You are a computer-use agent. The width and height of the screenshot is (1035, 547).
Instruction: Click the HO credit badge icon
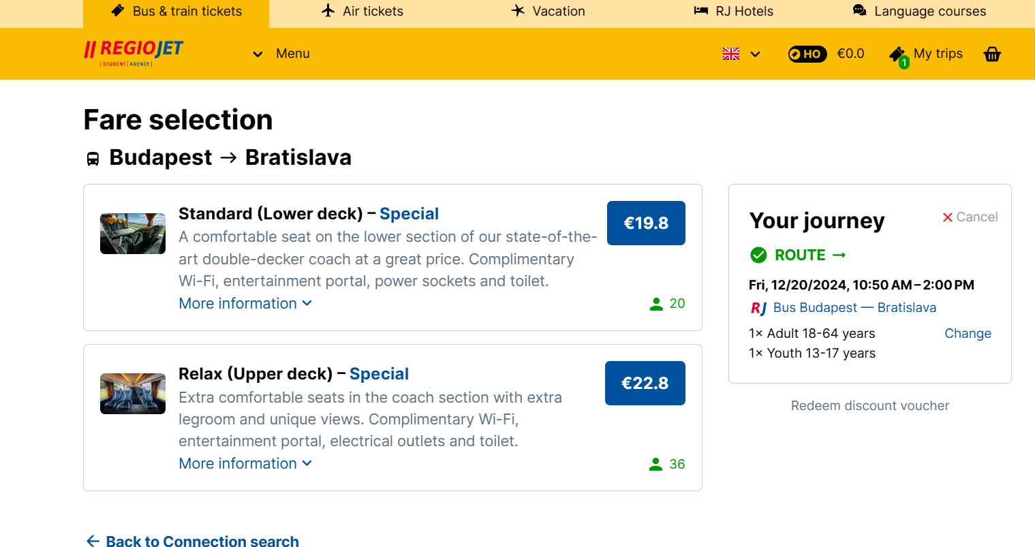pyautogui.click(x=807, y=54)
